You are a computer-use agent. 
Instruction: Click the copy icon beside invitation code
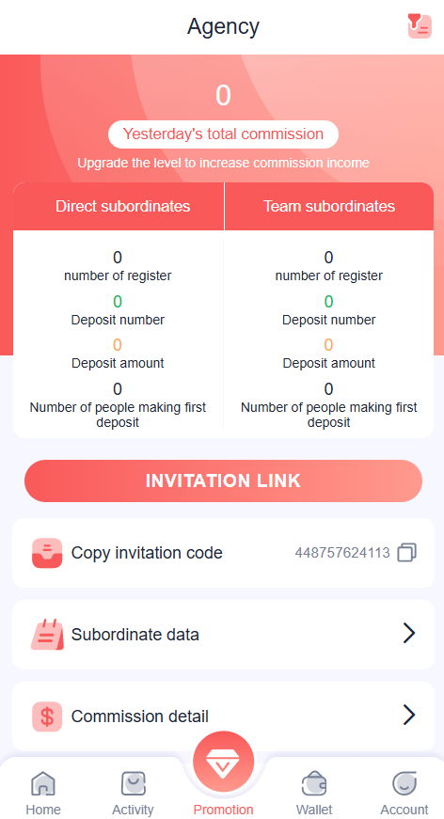407,553
